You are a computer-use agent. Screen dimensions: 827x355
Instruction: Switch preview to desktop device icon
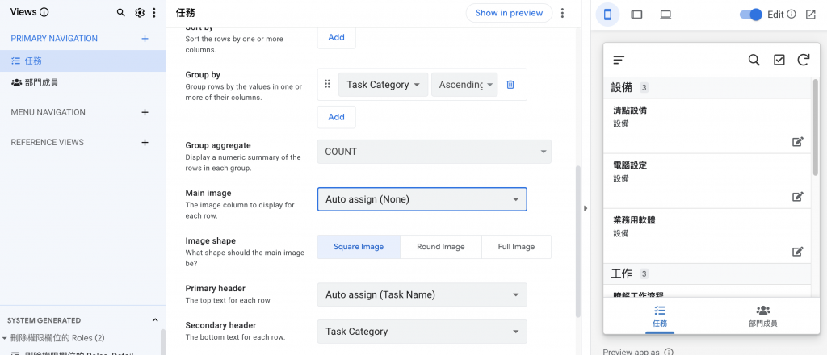(x=665, y=15)
